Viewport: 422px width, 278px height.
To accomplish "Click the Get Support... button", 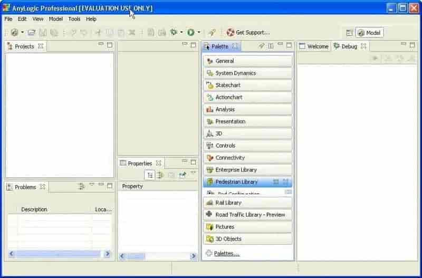I will coord(248,33).
